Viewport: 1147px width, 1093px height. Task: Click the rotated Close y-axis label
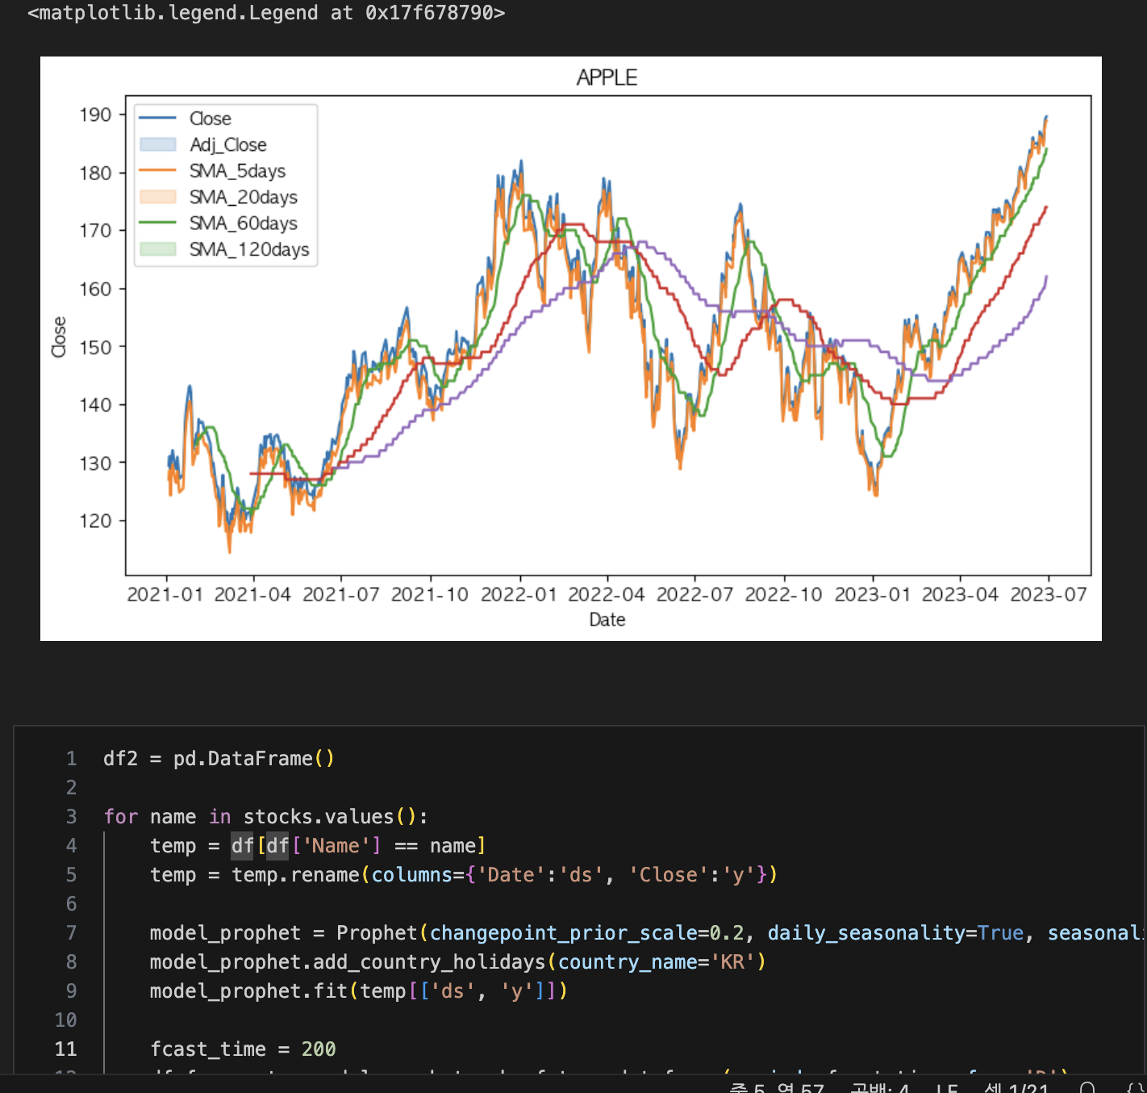(x=59, y=337)
